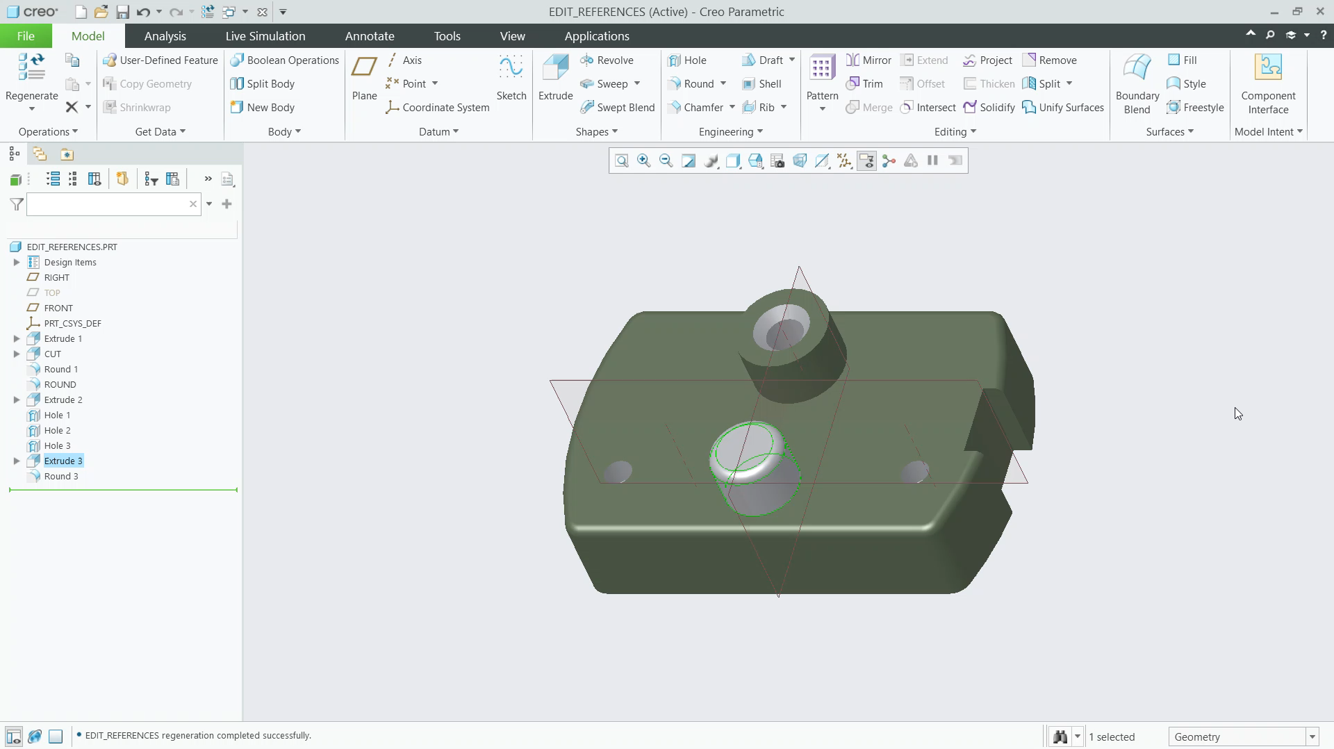1334x749 pixels.
Task: Start a new Sketch
Action: point(511,78)
